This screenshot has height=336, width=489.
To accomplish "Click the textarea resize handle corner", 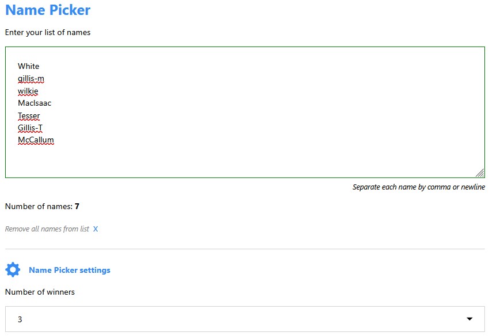I will point(480,173).
